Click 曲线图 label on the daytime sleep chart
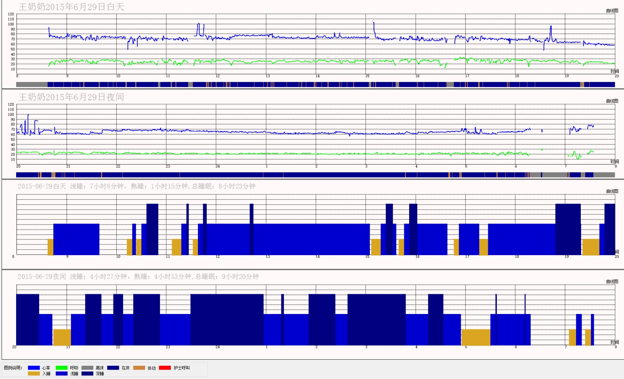 tap(612, 191)
